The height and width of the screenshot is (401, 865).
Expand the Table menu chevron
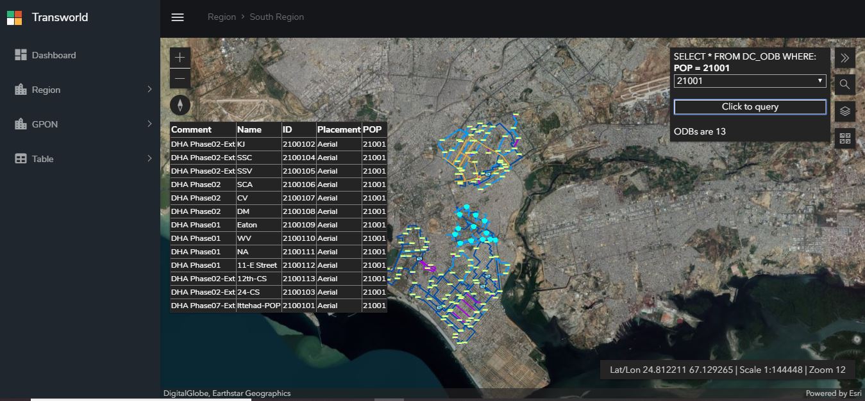coord(150,158)
